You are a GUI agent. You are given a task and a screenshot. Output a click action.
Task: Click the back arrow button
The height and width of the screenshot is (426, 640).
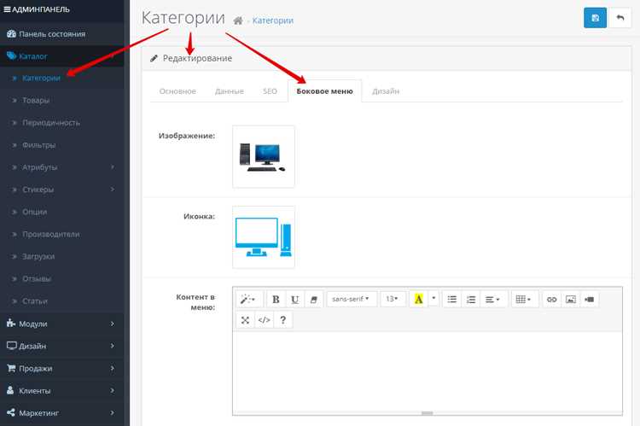tap(620, 18)
